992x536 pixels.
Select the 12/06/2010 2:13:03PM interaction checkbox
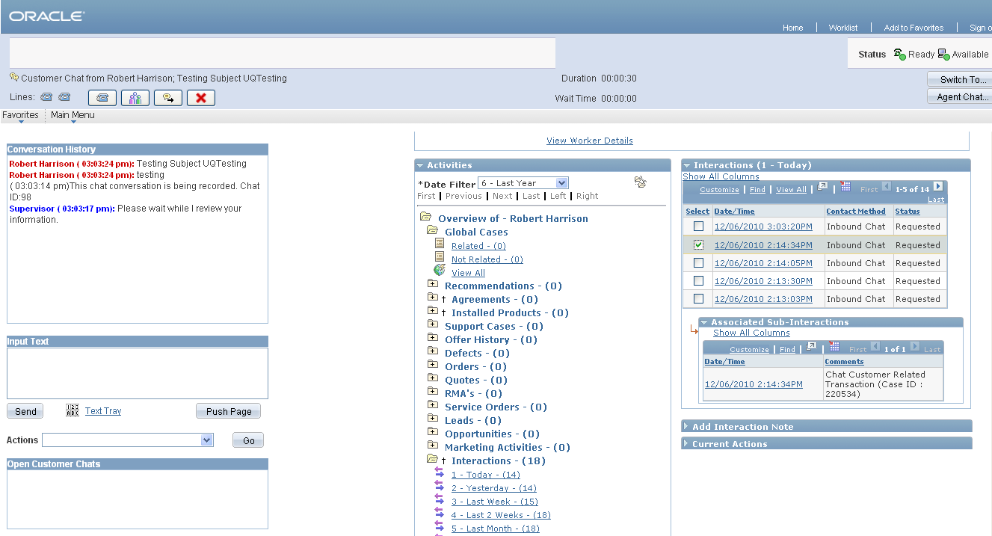tap(698, 299)
